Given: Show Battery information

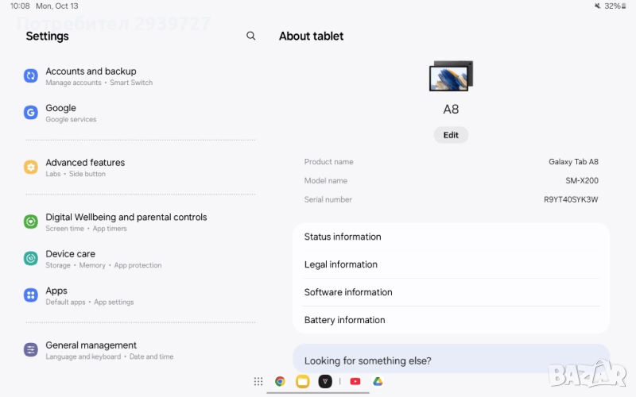Looking at the screenshot, I should coord(344,320).
